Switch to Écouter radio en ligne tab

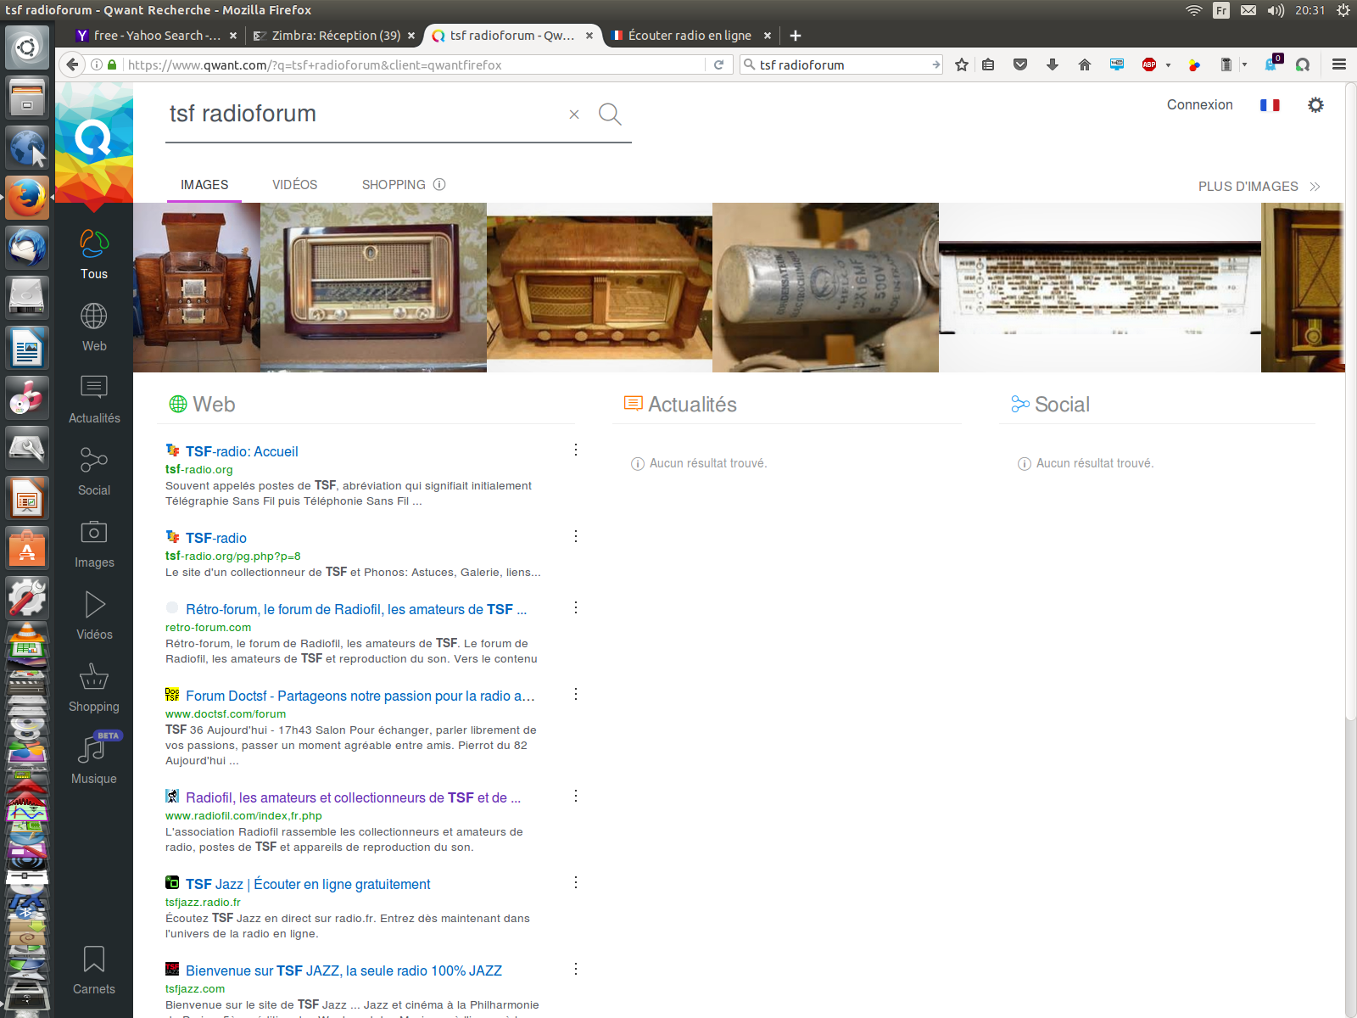691,36
